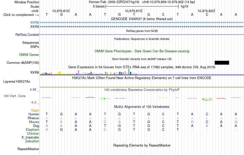Viewport: 244px width, 155px height.
Task: Open the GENCODE V50lift37 track title
Action: 142,19
